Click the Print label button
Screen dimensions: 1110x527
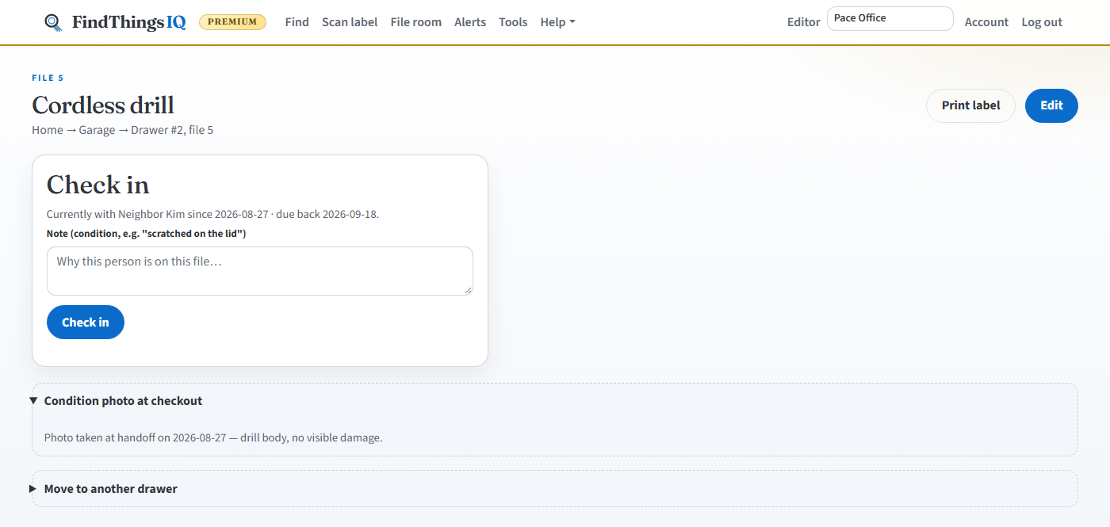coord(970,105)
